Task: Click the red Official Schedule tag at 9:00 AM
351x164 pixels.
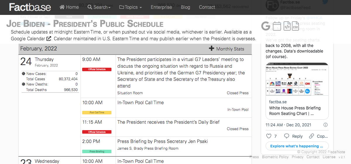Action: point(97,69)
